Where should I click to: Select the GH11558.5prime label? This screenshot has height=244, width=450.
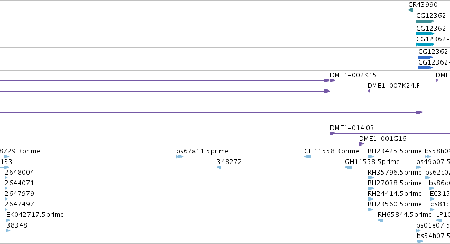click(372, 162)
